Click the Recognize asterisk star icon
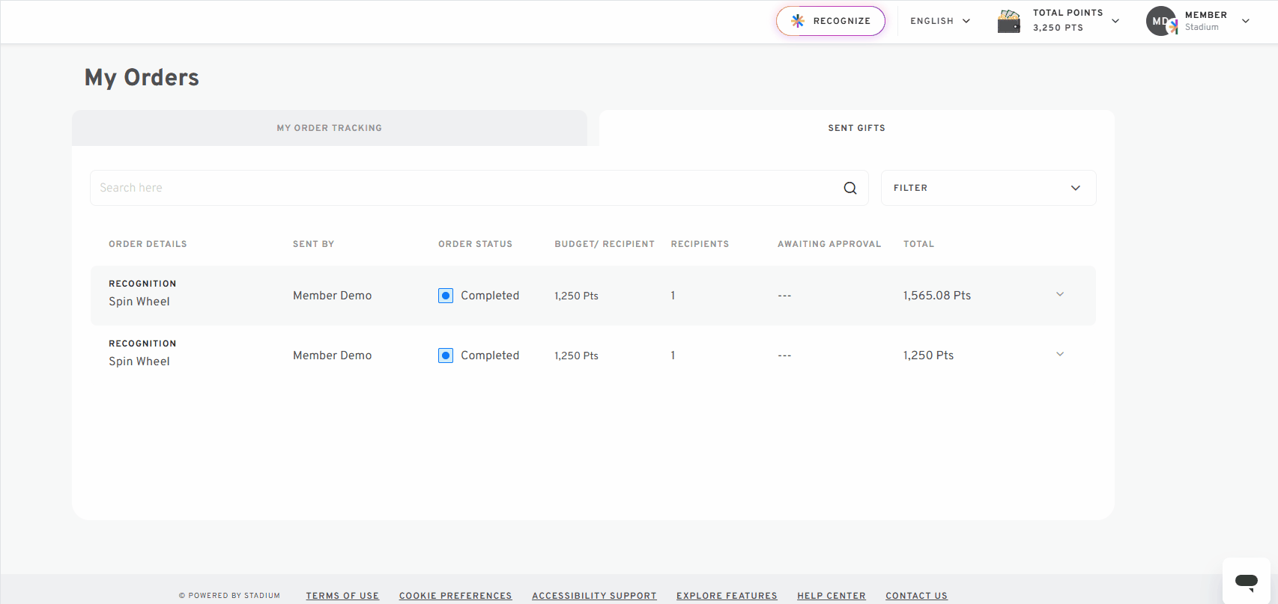This screenshot has height=604, width=1278. (x=798, y=21)
